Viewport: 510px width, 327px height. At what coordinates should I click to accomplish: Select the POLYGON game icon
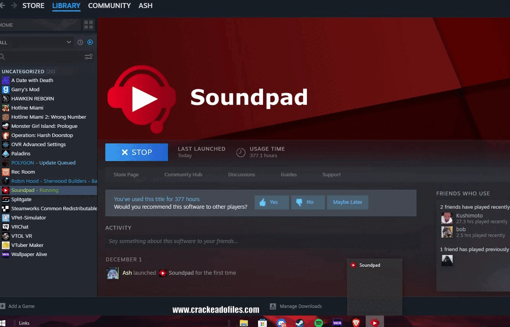(5, 163)
